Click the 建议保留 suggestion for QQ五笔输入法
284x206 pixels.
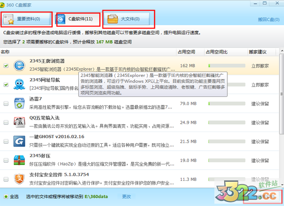(260, 123)
